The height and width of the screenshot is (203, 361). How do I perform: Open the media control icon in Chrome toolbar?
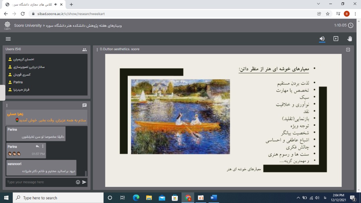[x=338, y=14]
